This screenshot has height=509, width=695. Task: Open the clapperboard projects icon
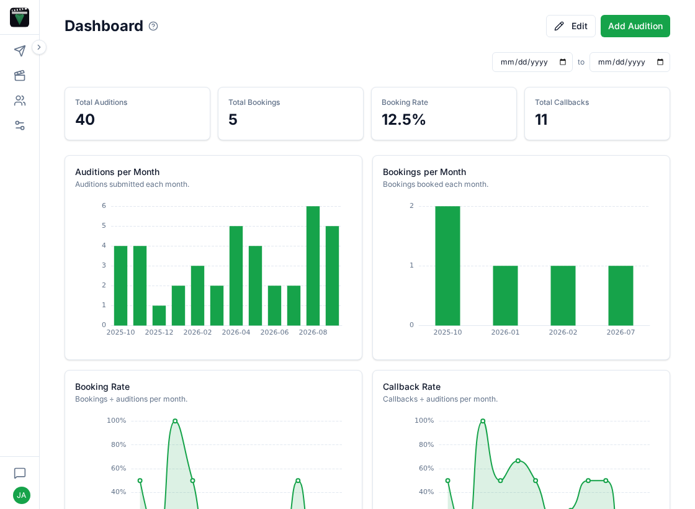click(x=19, y=75)
